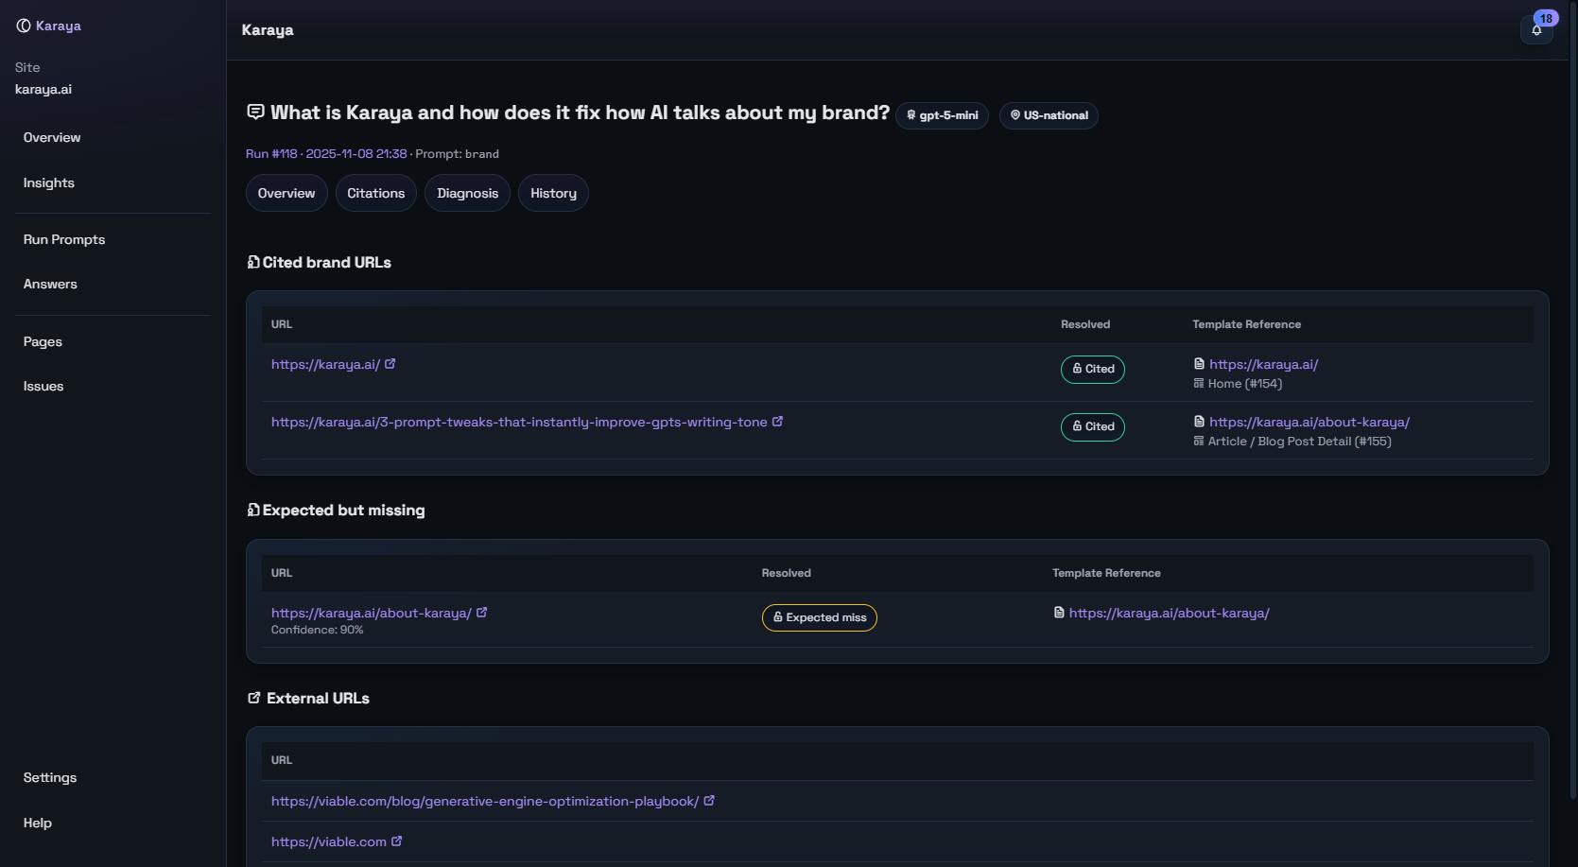Viewport: 1578px width, 867px height.
Task: Click the Karaya logo icon in sidebar
Action: [24, 26]
